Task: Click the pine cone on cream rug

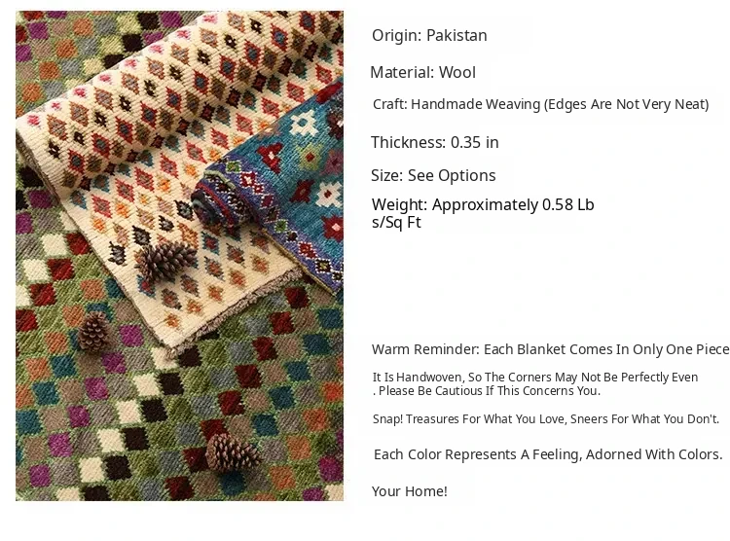Action: tap(164, 261)
